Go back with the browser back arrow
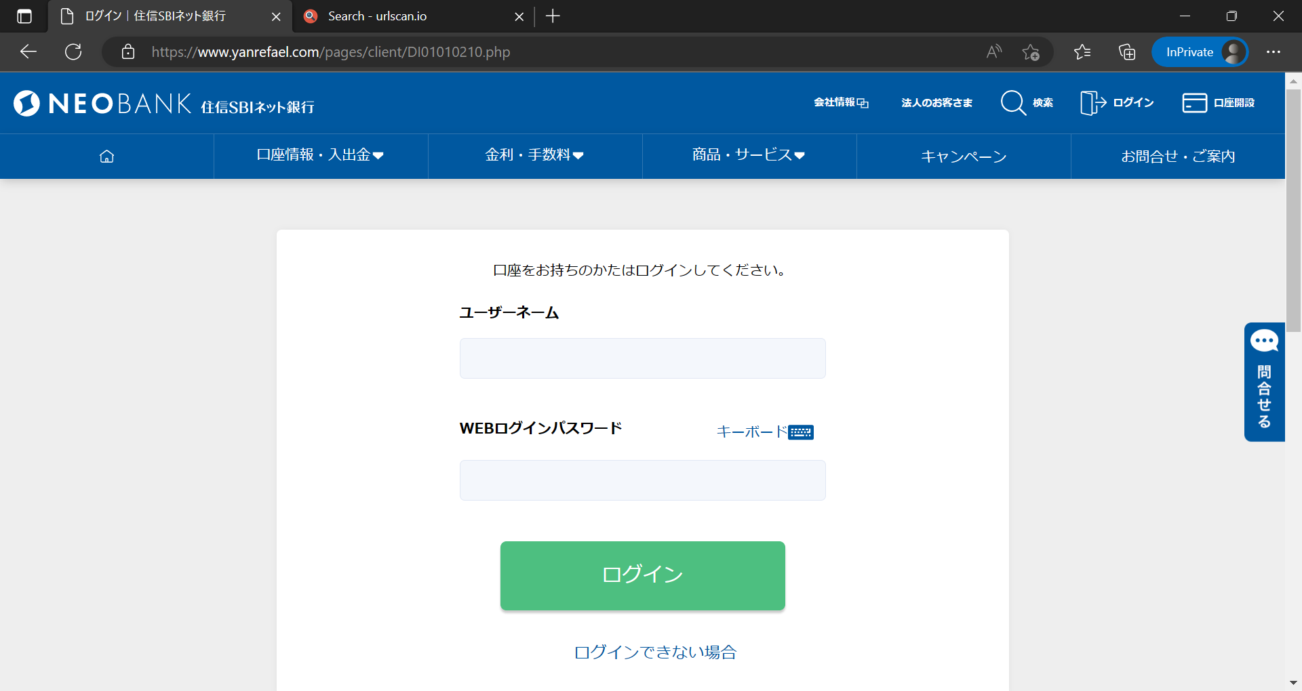This screenshot has width=1302, height=691. tap(28, 52)
